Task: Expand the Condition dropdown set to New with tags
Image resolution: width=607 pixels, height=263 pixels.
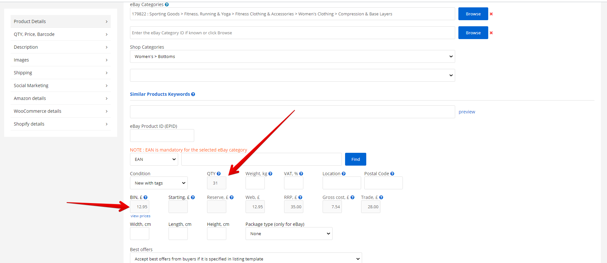Action: pyautogui.click(x=159, y=183)
